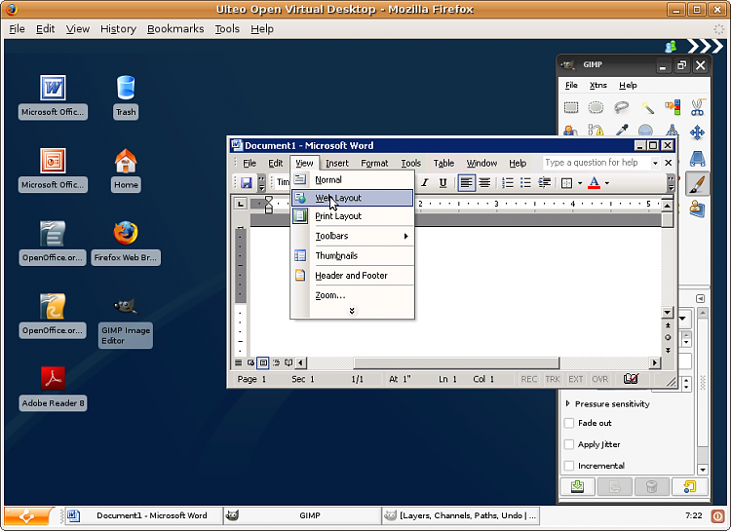Screen dimensions: 731x531
Task: Choose Zoom... in View menu
Action: click(x=353, y=295)
